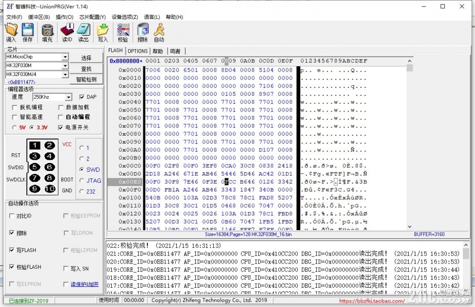Click pin 1 in the connector diagram
The image size is (475, 307).
35,145
